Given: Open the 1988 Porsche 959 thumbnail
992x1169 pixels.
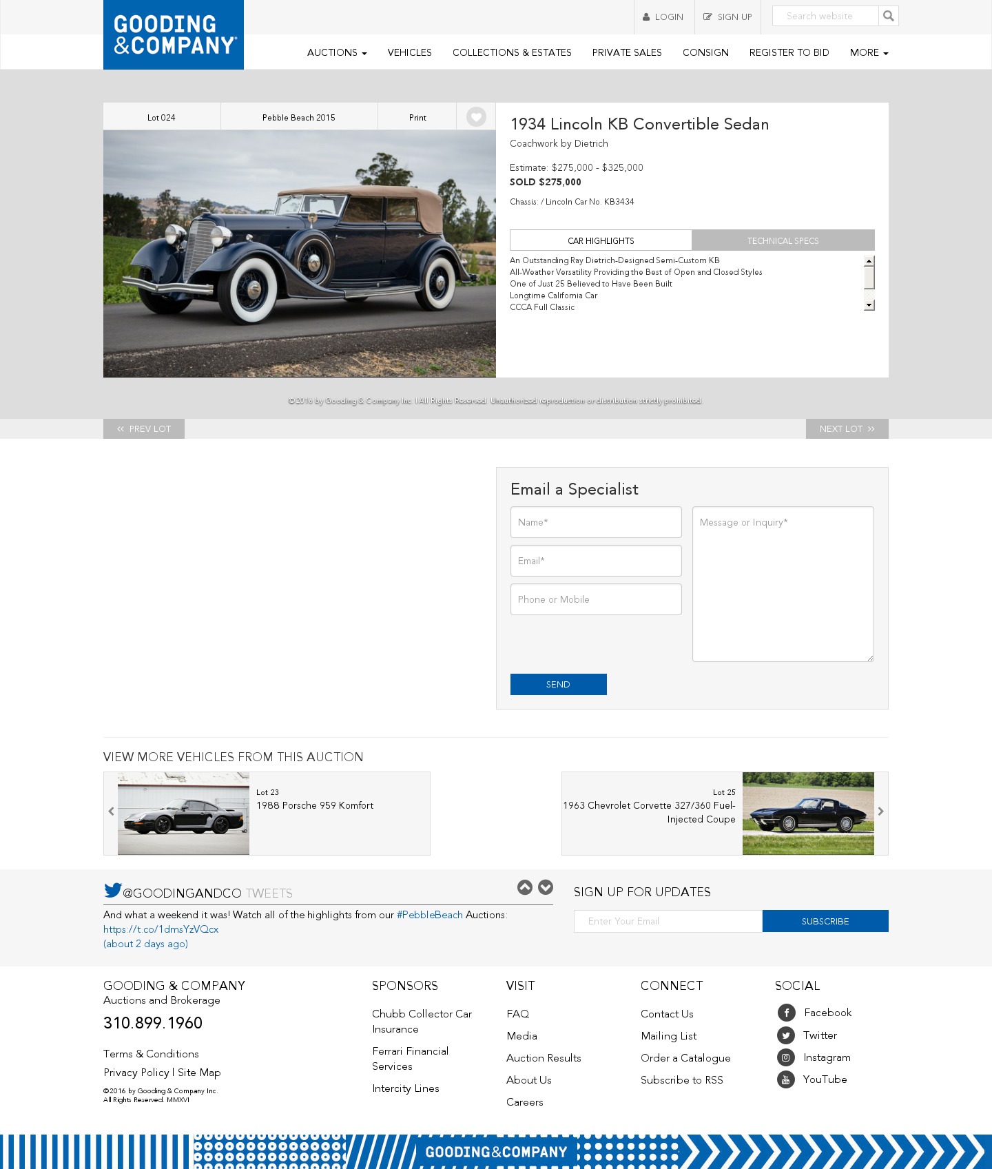Looking at the screenshot, I should [183, 814].
